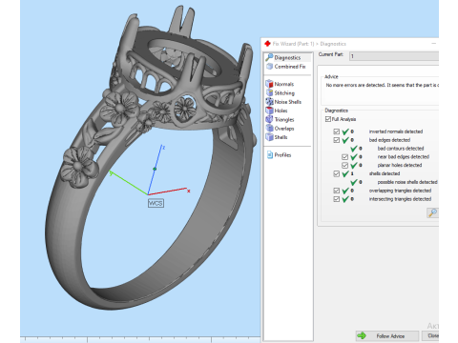Image resolution: width=458 pixels, height=343 pixels.
Task: Click the WCS label in viewport
Action: click(x=156, y=203)
